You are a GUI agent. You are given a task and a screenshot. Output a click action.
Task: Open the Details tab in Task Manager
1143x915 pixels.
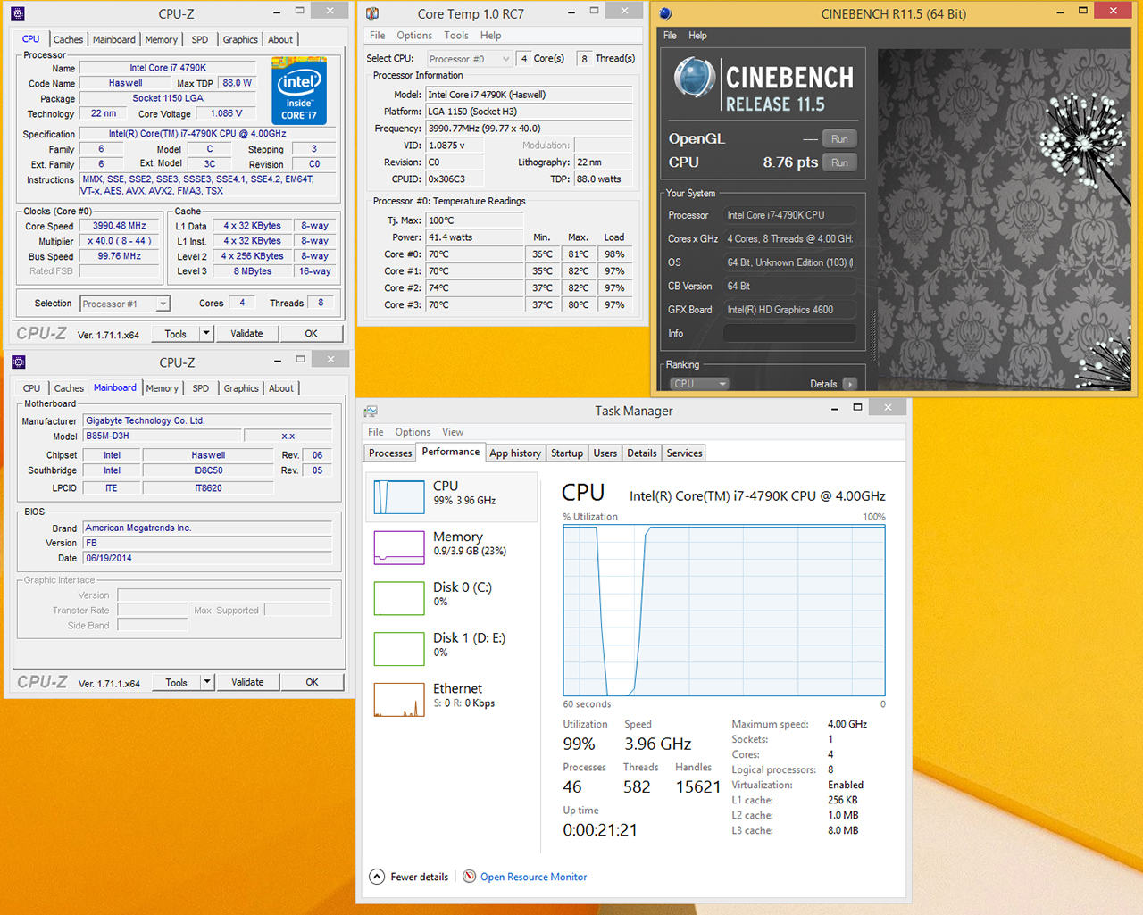(642, 453)
